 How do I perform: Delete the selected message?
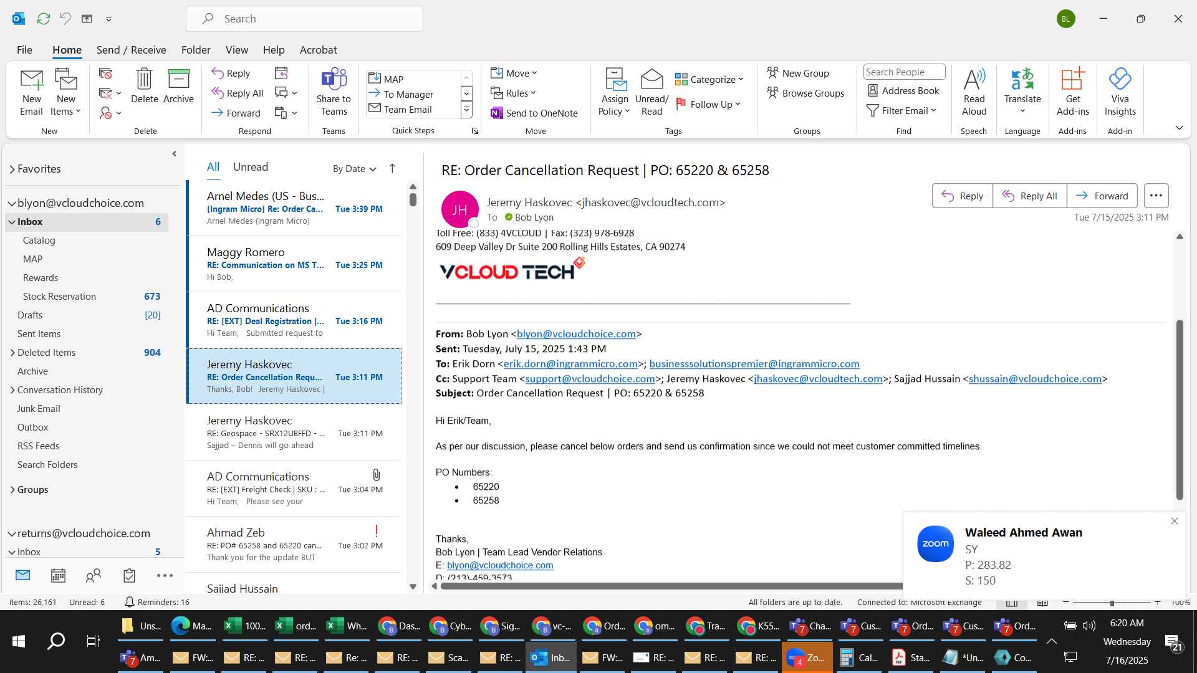pos(144,86)
